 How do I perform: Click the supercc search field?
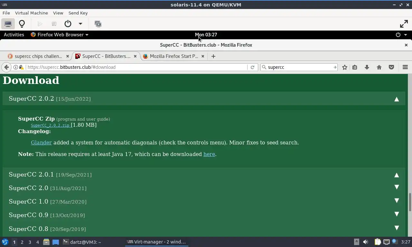299,67
